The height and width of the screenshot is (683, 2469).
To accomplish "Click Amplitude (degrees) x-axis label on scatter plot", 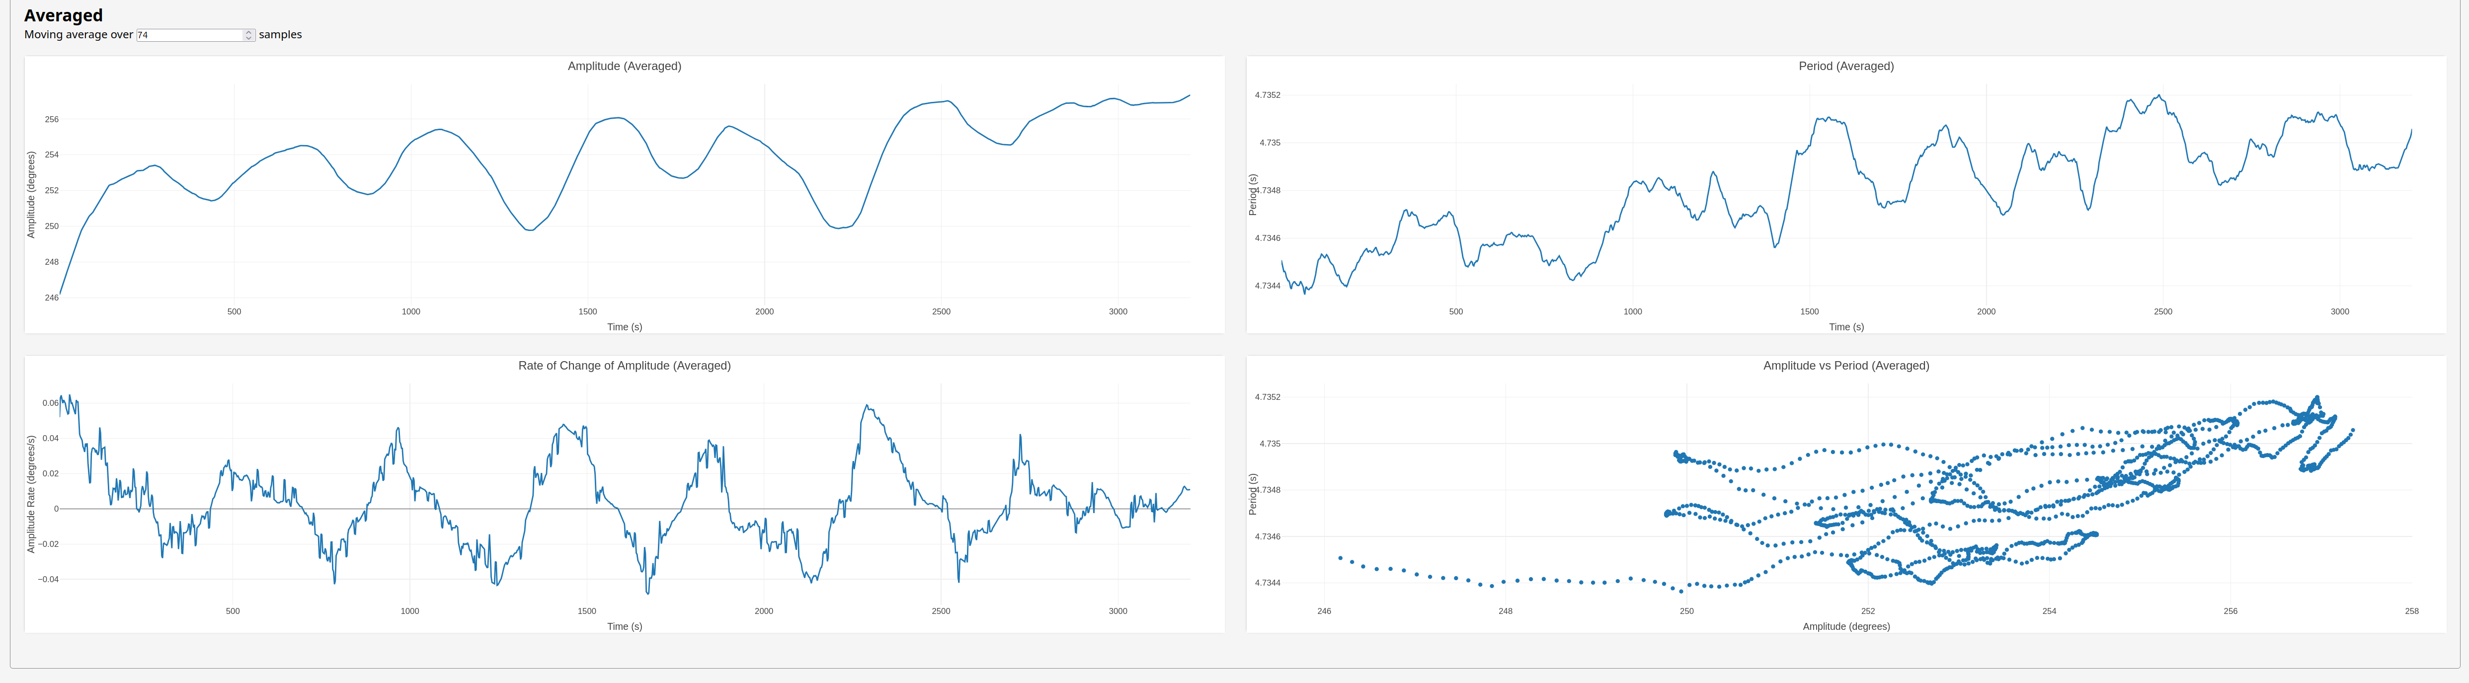I will (x=1845, y=626).
